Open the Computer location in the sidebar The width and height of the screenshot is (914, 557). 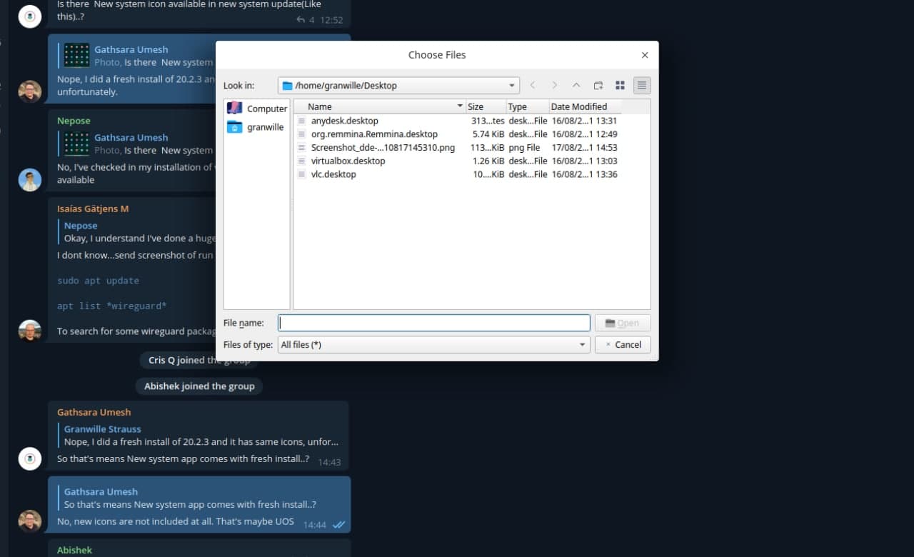point(257,109)
